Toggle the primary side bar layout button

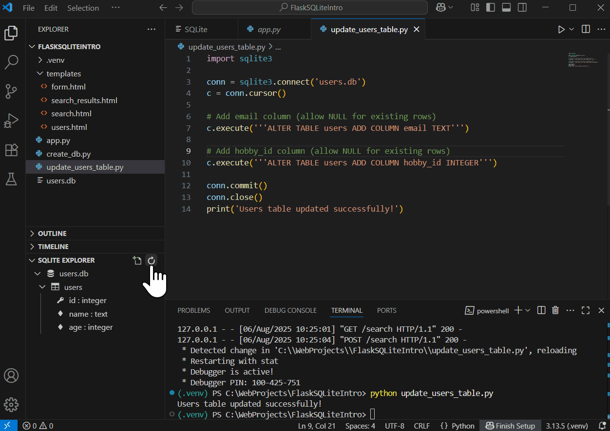point(491,8)
